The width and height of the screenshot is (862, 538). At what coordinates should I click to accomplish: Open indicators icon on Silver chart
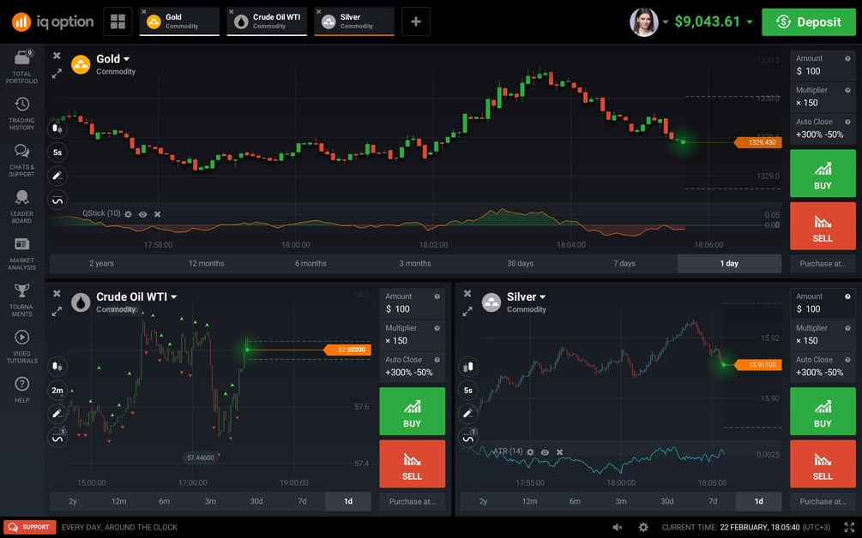pos(467,438)
